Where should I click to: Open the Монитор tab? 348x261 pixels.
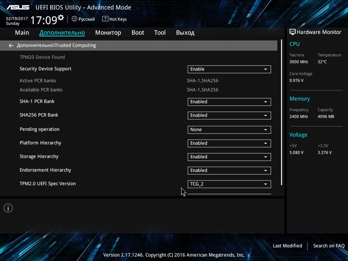[x=108, y=33]
